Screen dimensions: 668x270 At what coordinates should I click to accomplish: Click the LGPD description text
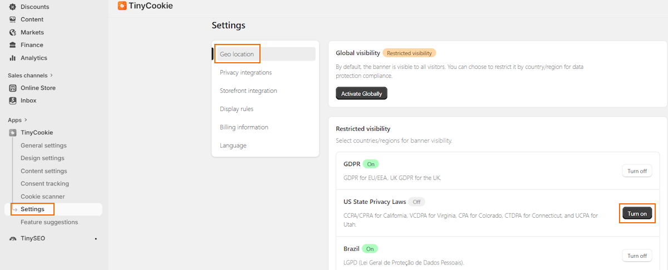404,262
